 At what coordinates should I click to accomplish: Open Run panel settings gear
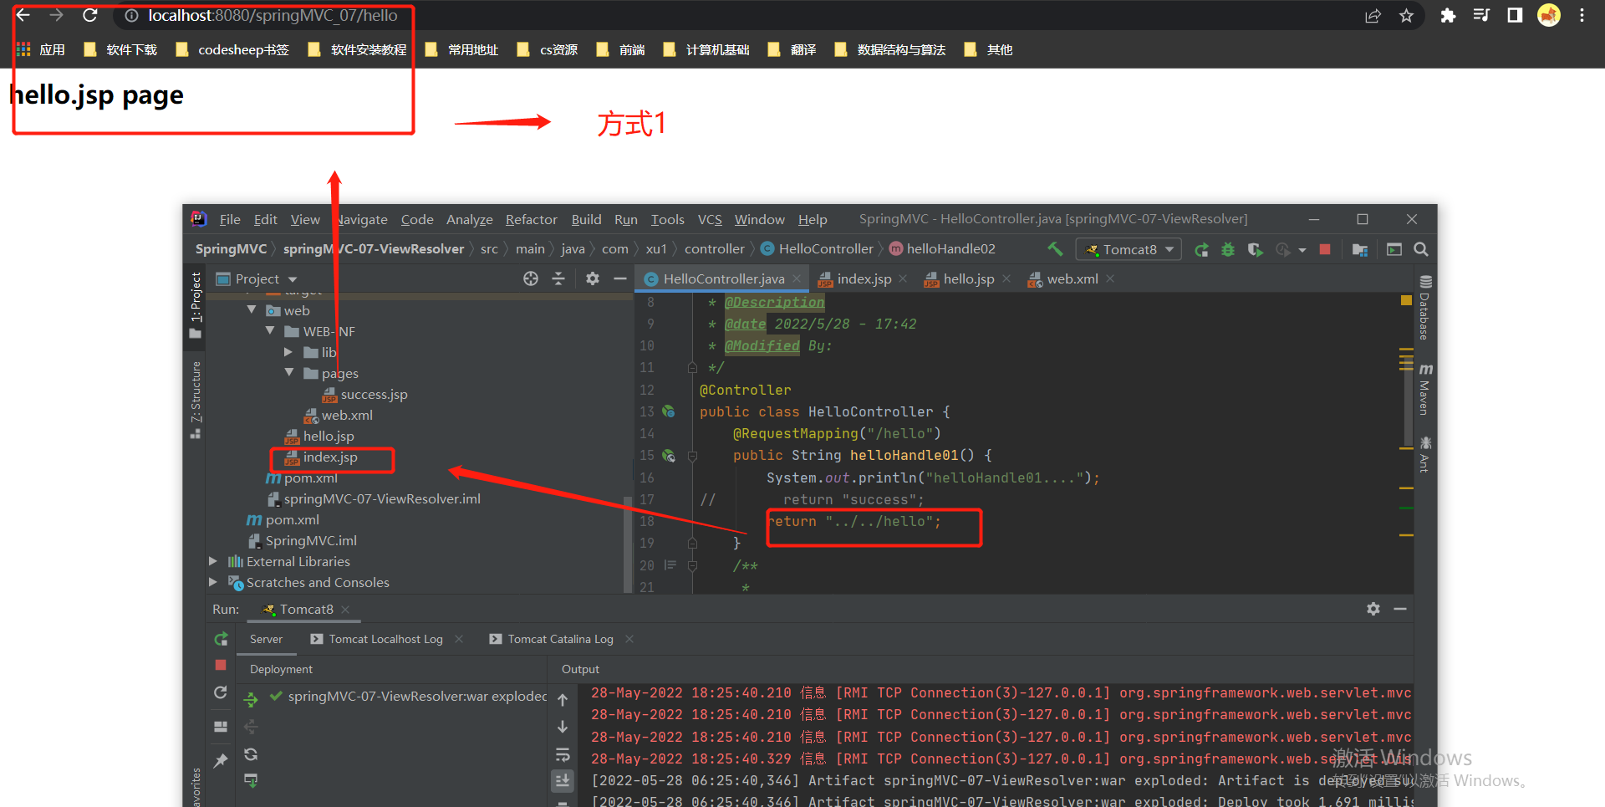[x=1373, y=609]
